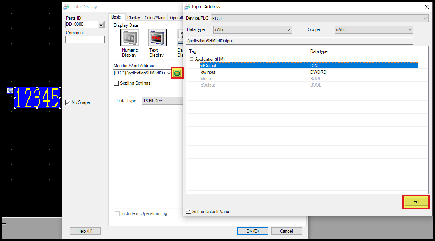Open the Monitor Word Address dropdown arrow
Screen dimensions: 435x241
tap(169, 73)
